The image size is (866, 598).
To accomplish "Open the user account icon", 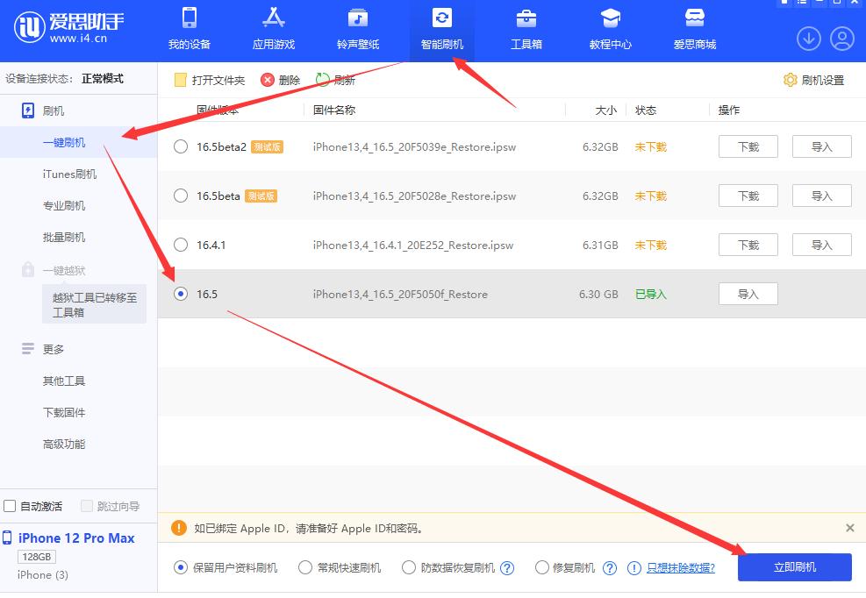I will tap(841, 39).
